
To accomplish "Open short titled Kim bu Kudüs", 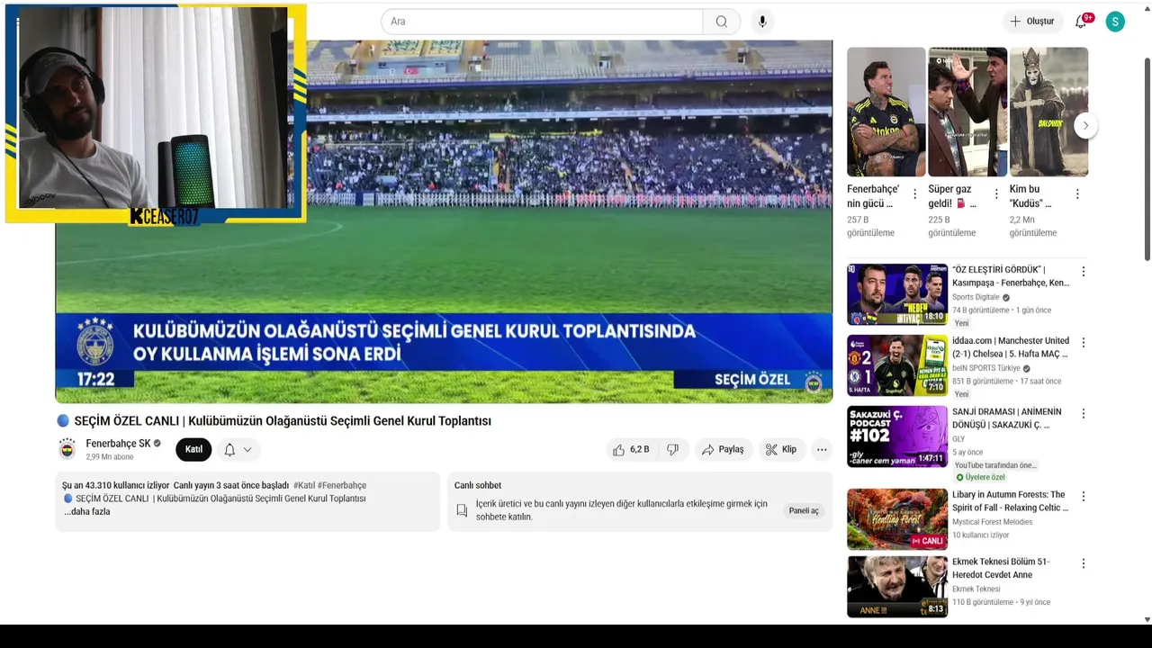I will (x=1048, y=112).
